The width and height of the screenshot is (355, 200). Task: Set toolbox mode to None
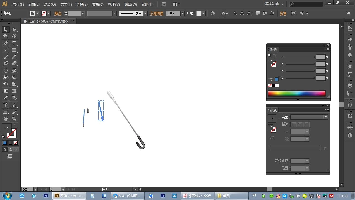pos(16,143)
